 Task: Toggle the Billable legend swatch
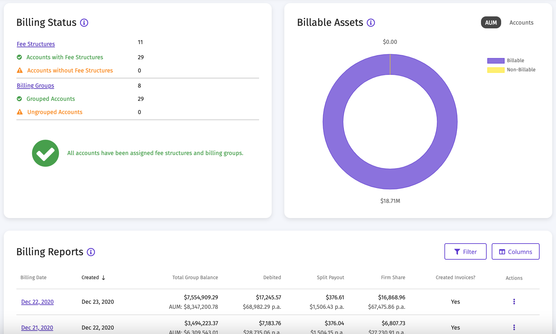pyautogui.click(x=496, y=60)
